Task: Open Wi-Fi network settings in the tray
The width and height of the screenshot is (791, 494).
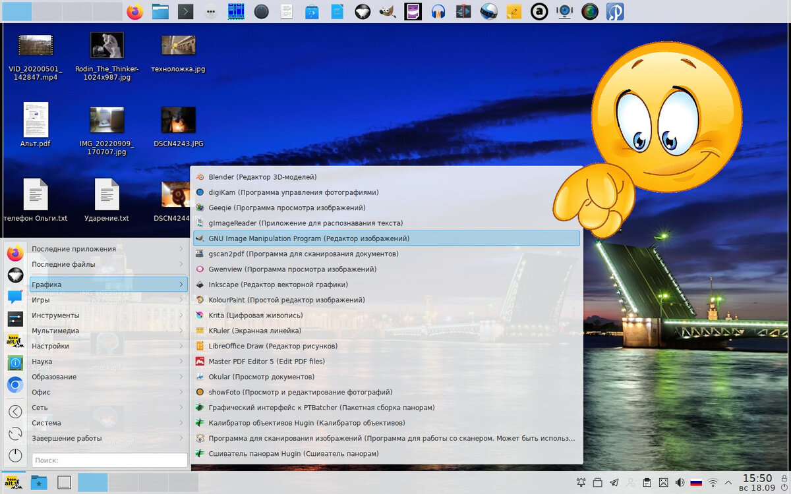Action: (x=713, y=483)
